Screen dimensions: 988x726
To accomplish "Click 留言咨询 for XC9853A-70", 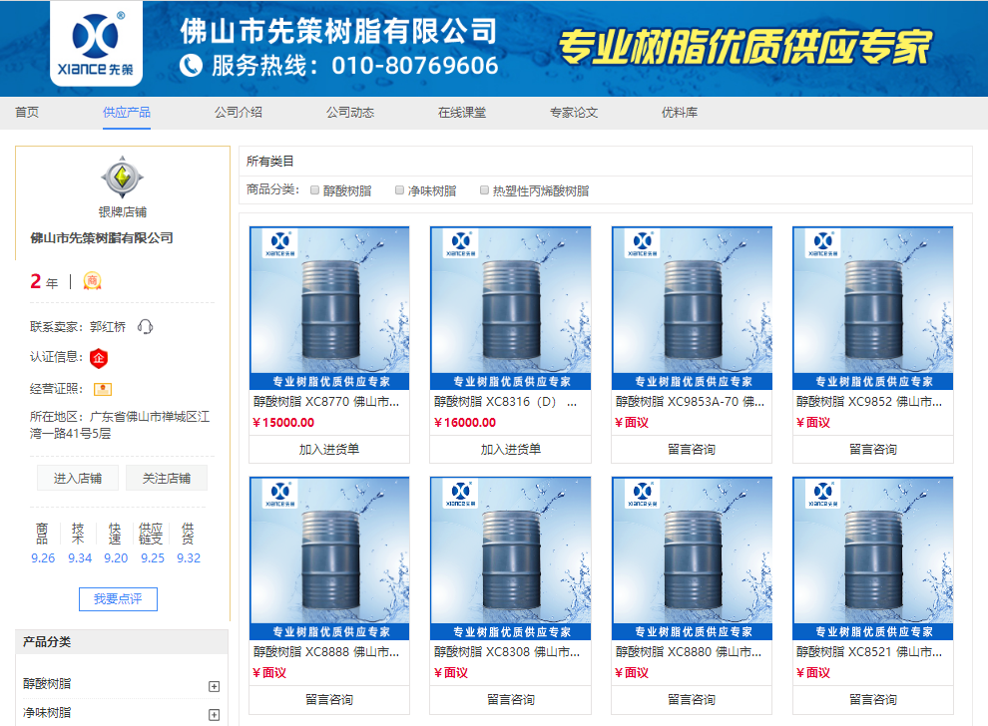I will pyautogui.click(x=692, y=449).
